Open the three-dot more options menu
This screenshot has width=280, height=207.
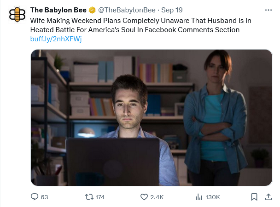268,10
